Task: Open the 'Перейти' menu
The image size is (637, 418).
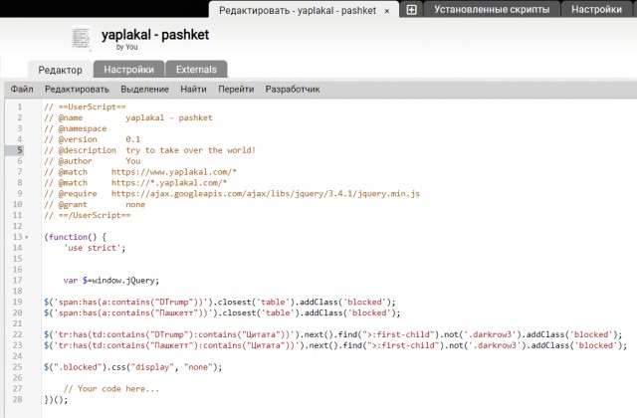Action: pyautogui.click(x=236, y=90)
